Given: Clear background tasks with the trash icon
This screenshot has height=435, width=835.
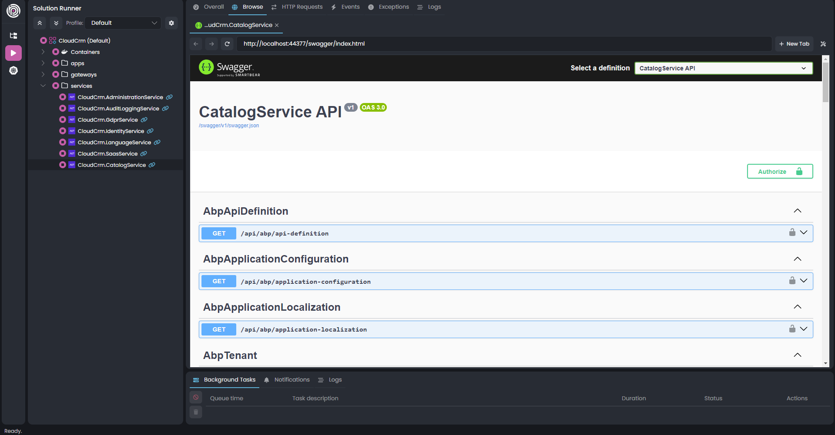Looking at the screenshot, I should click(195, 412).
